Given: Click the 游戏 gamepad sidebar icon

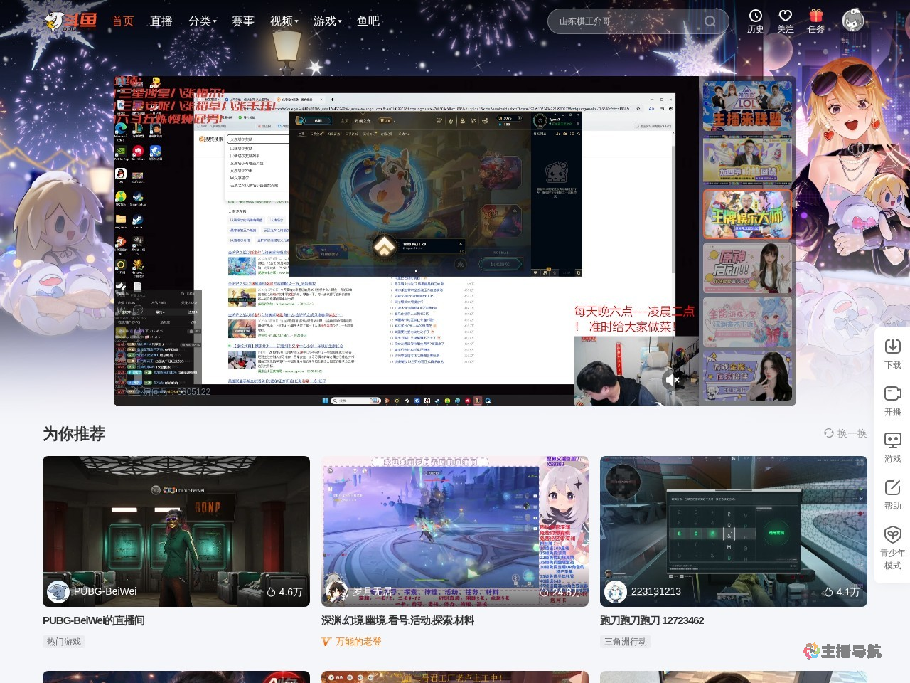Looking at the screenshot, I should point(892,440).
